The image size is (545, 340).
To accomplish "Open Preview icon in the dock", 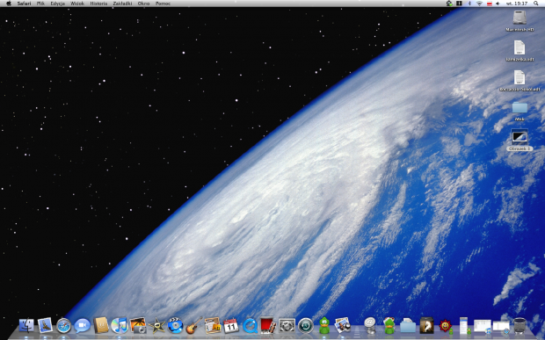I will point(343,326).
